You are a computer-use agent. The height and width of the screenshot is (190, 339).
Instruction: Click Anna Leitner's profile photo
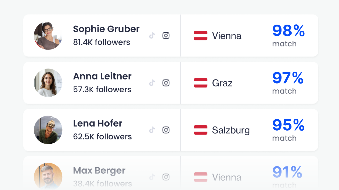click(48, 83)
